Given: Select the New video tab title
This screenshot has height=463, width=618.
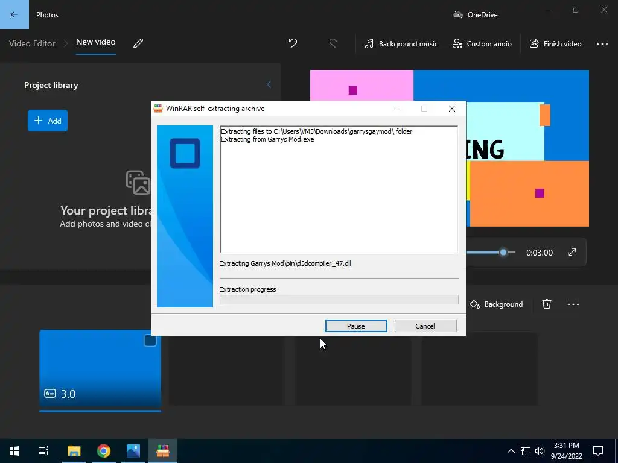Looking at the screenshot, I should click(x=96, y=42).
